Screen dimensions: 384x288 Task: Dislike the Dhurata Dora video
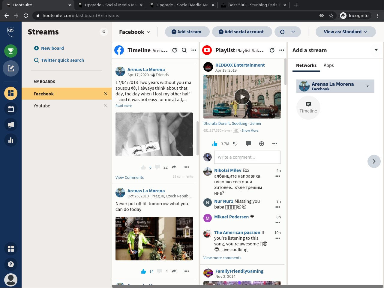point(235,144)
